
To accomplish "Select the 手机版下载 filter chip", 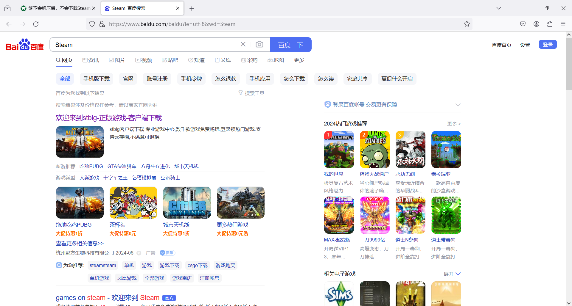I will click(x=97, y=79).
